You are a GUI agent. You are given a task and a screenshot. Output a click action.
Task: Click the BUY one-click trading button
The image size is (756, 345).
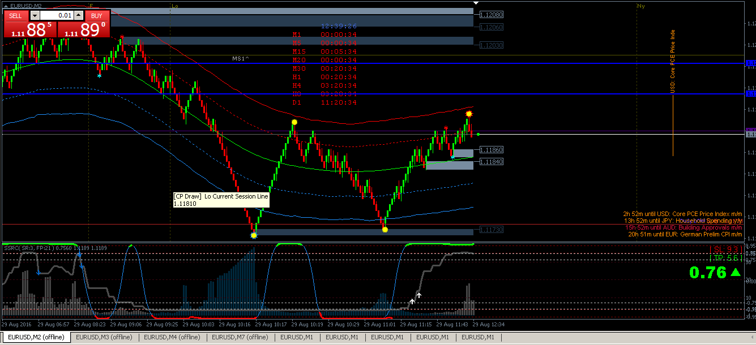pyautogui.click(x=97, y=16)
